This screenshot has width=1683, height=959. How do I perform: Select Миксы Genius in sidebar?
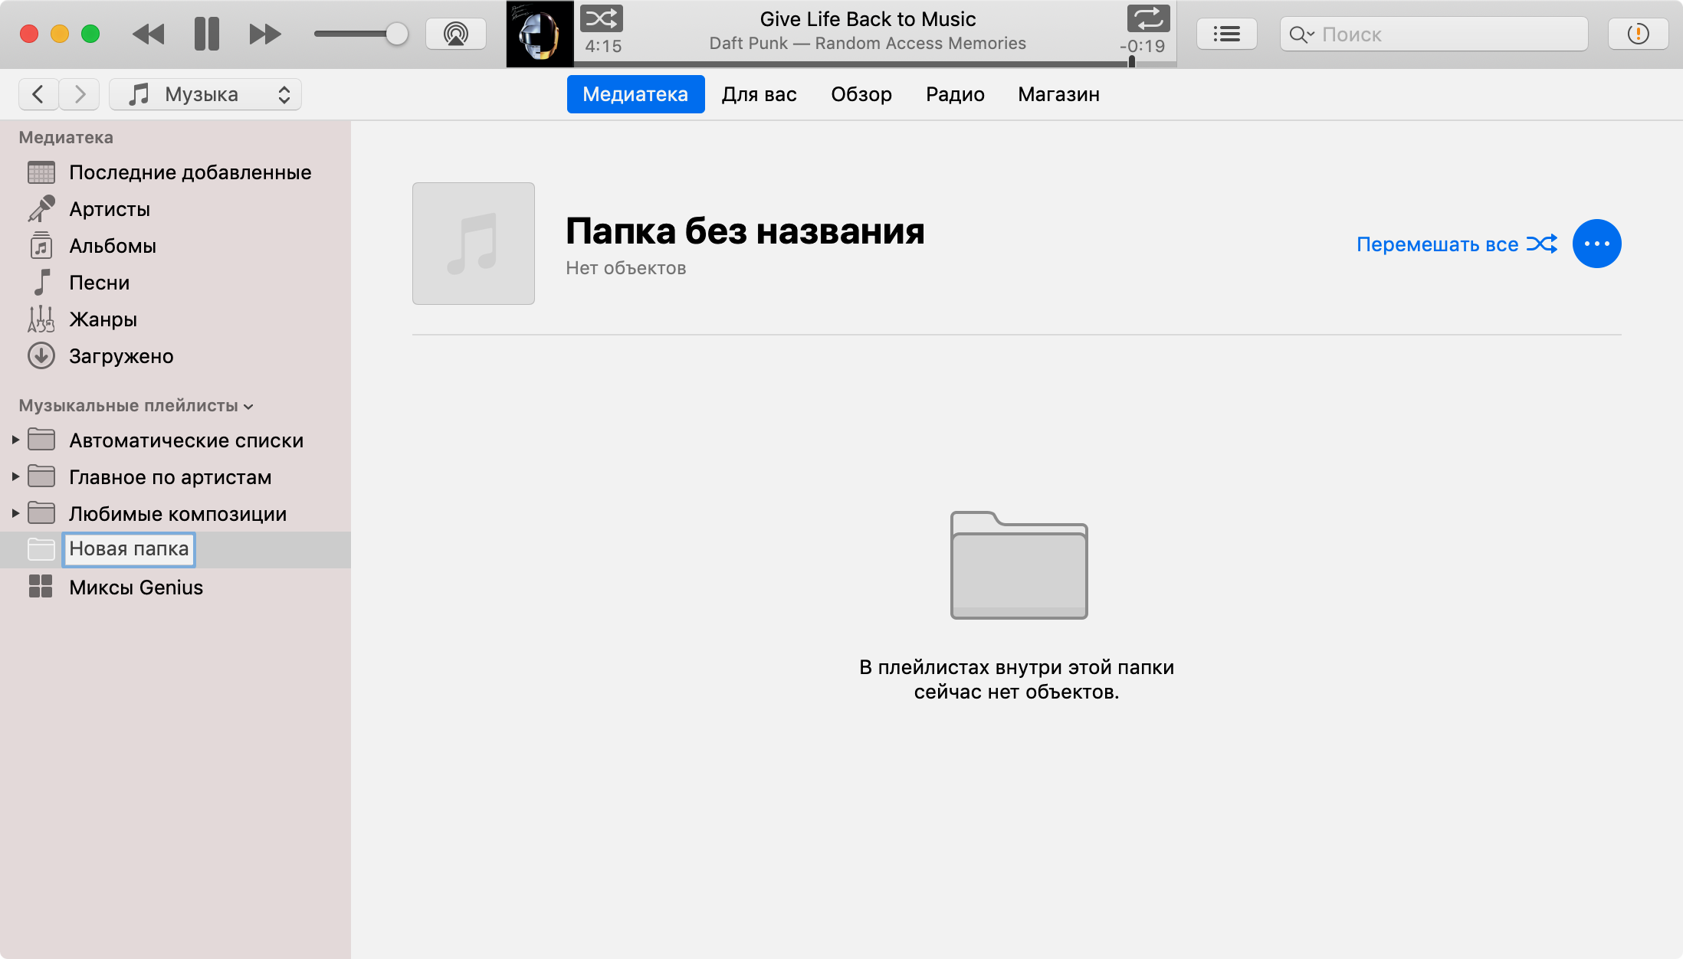click(136, 588)
